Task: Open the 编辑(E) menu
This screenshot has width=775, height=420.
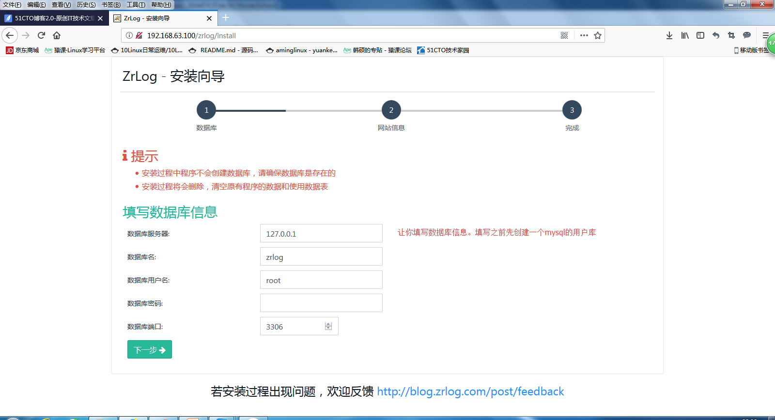Action: coord(37,5)
